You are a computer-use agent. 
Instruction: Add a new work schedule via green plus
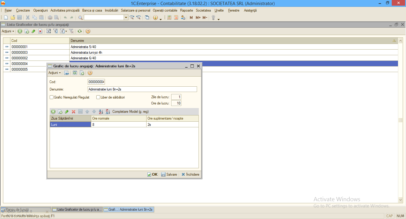pos(20,31)
